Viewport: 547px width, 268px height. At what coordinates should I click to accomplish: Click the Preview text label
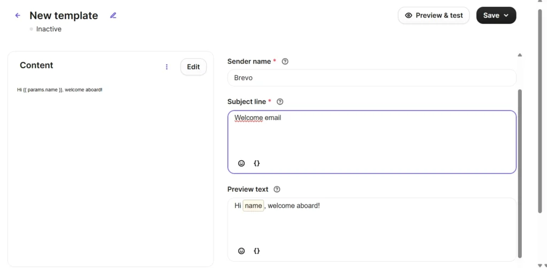coord(248,189)
